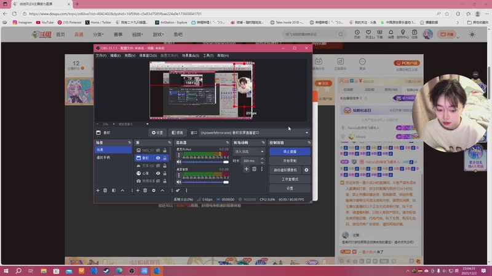Open Steam from Windows taskbar
Image resolution: width=492 pixels, height=276 pixels.
pyautogui.click(x=106, y=270)
